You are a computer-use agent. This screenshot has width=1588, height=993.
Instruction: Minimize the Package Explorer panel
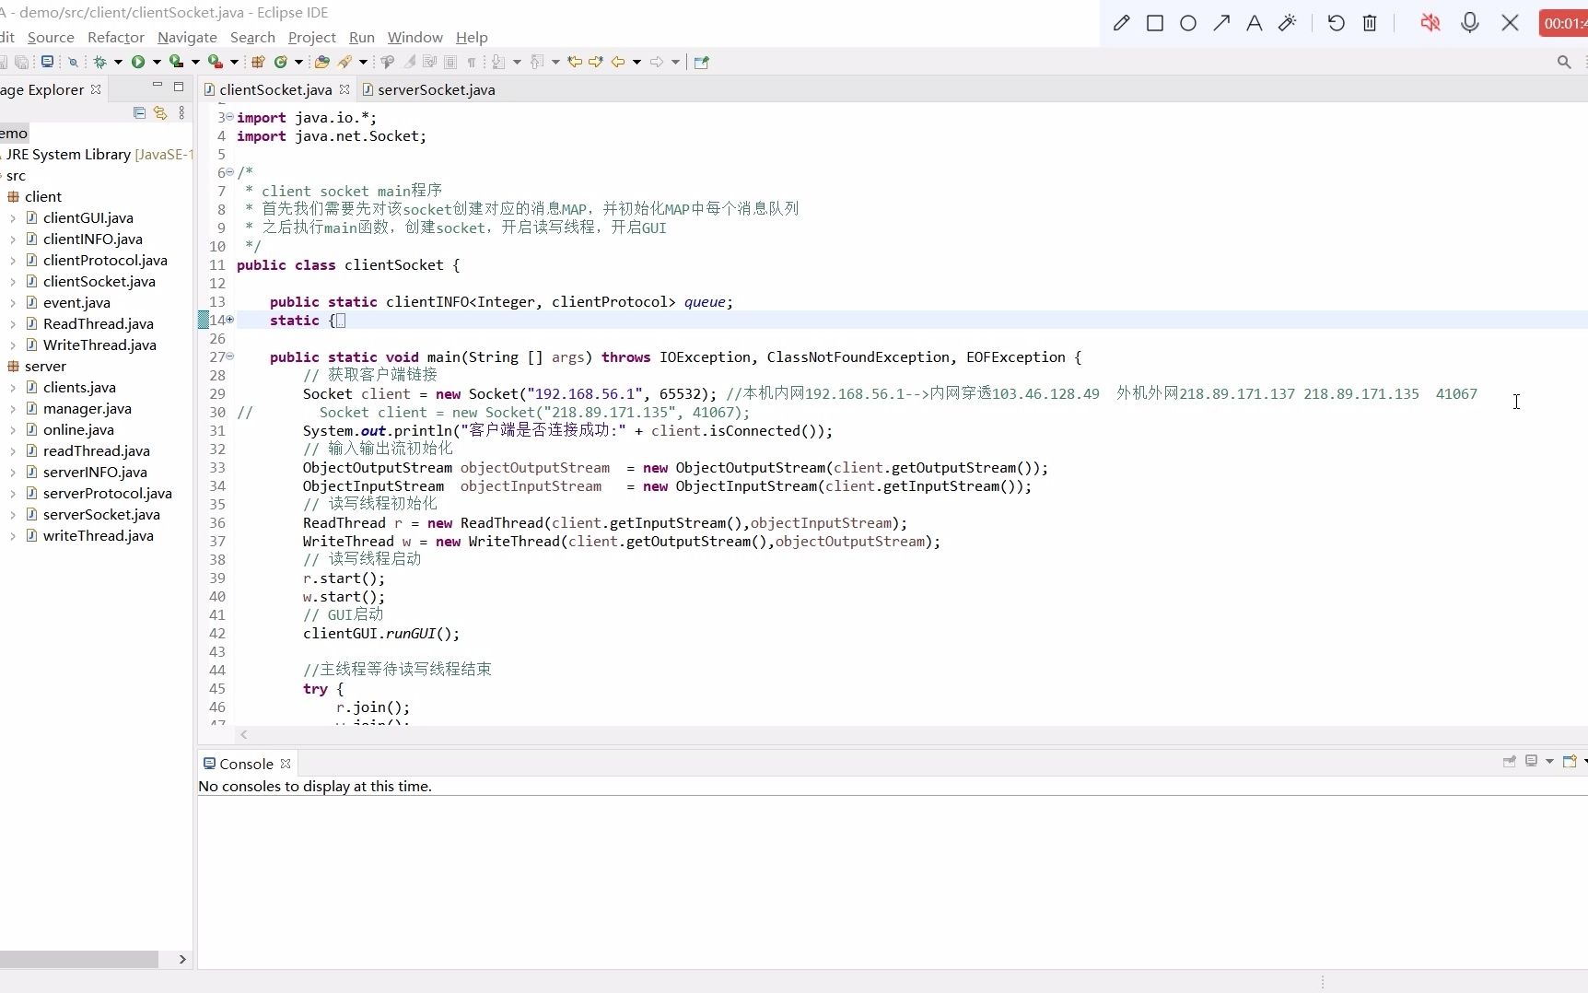(158, 86)
